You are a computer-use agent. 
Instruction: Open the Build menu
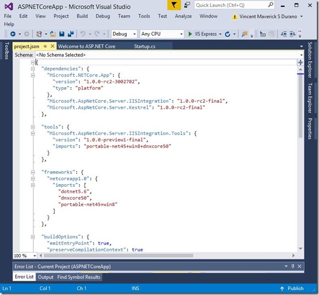point(82,16)
